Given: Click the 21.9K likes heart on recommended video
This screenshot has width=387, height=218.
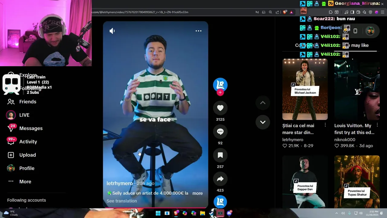Looking at the screenshot, I should [285, 146].
